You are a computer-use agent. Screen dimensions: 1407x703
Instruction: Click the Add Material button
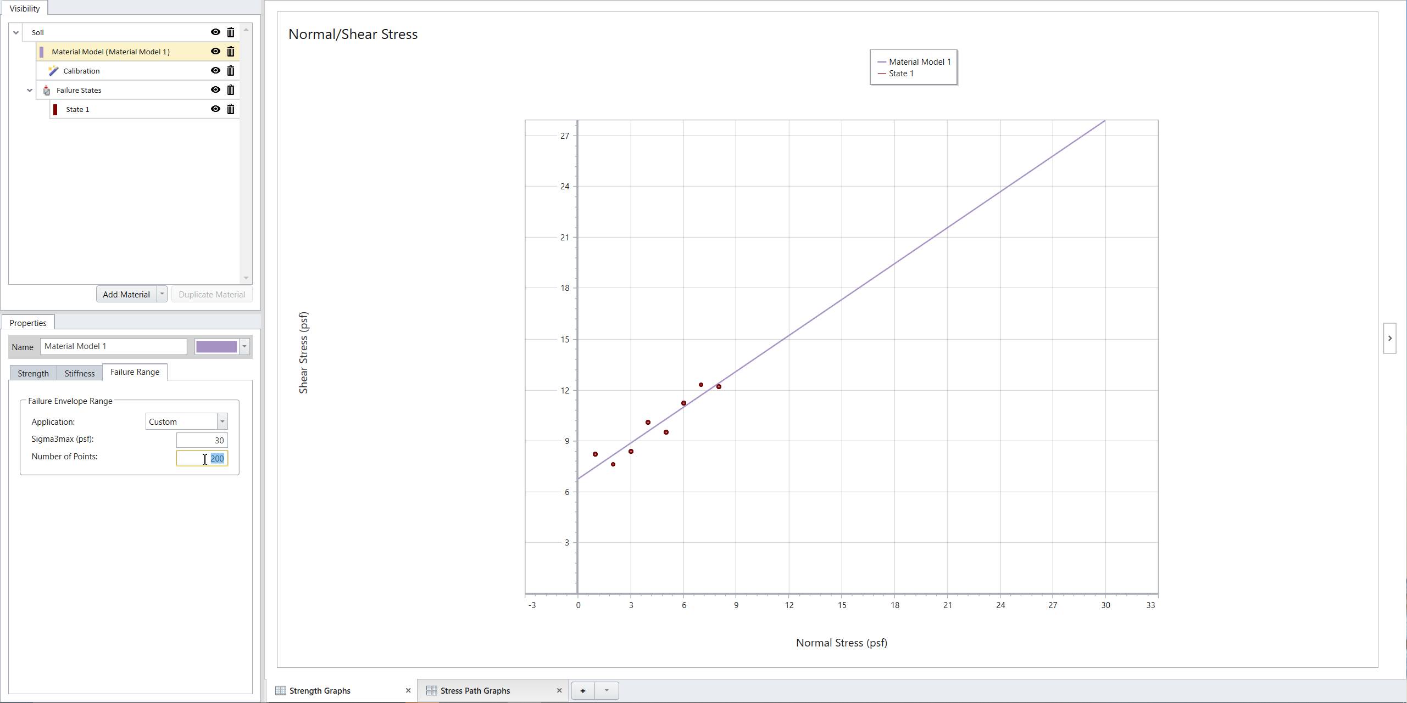[125, 294]
